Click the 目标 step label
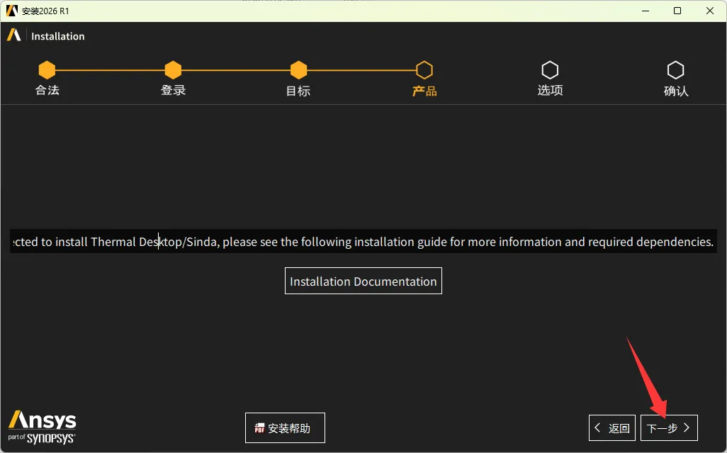The height and width of the screenshot is (453, 727). [298, 91]
